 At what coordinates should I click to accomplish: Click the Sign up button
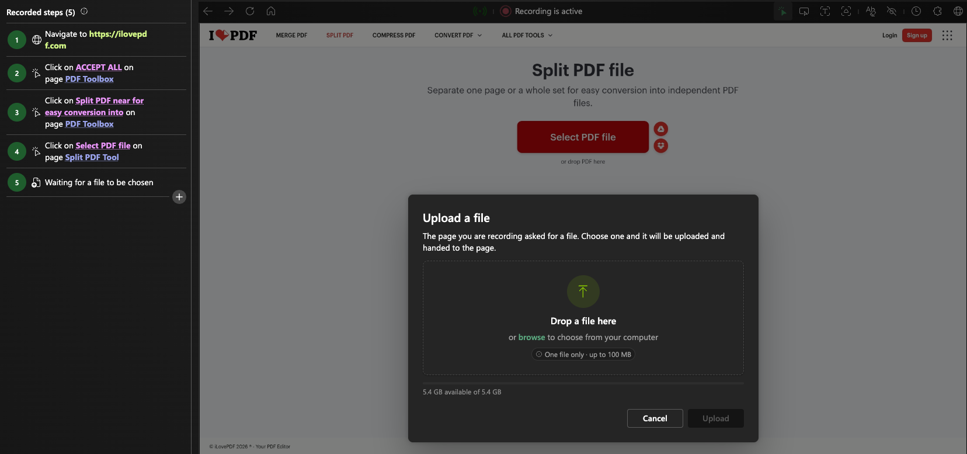917,35
